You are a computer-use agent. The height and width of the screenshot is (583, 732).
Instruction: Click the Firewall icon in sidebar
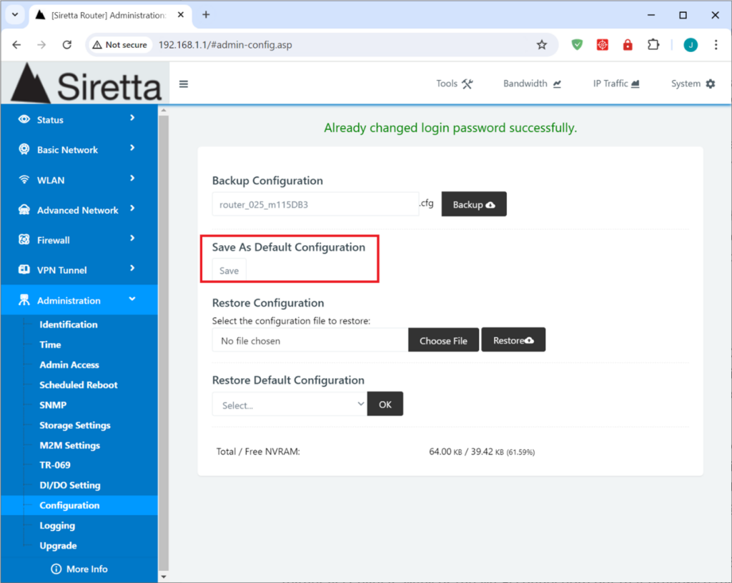tap(24, 240)
